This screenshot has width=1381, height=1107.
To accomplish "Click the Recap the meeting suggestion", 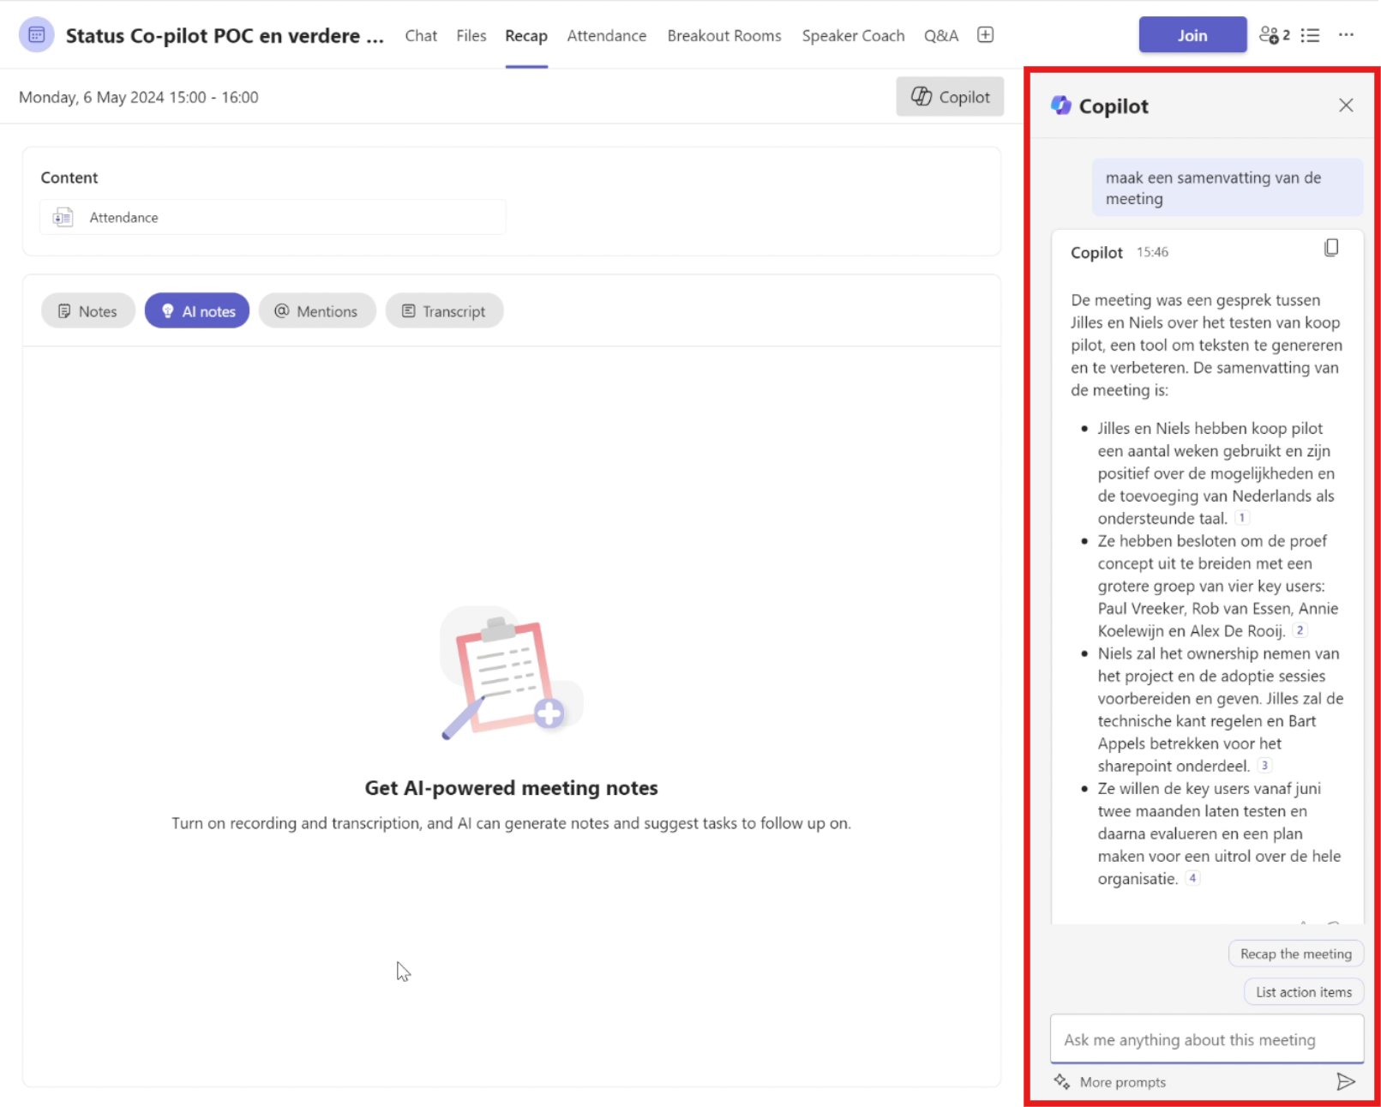I will [1296, 954].
